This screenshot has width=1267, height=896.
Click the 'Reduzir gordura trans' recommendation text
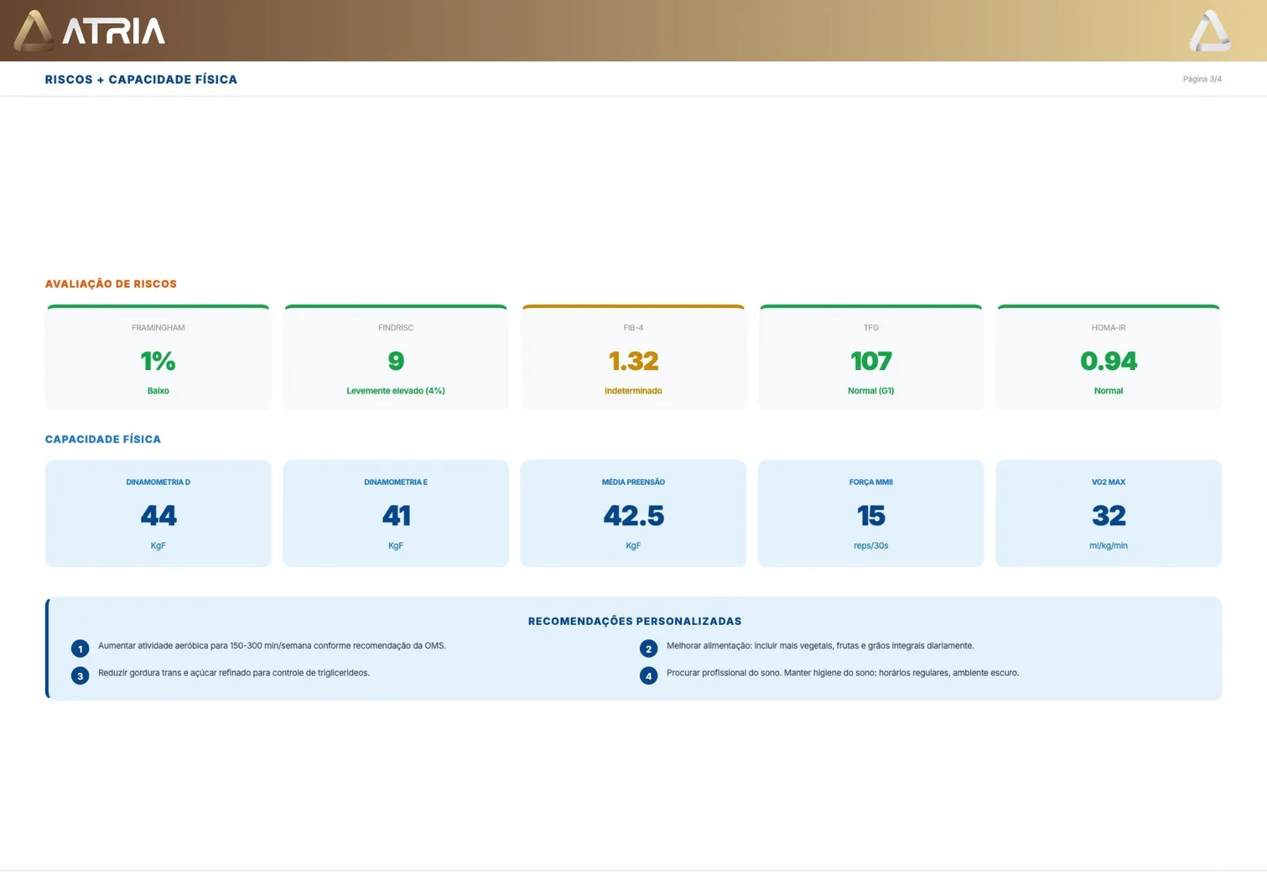click(x=234, y=673)
